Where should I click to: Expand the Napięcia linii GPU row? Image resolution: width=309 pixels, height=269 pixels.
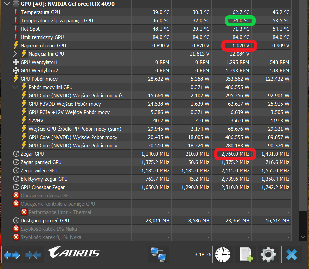pos(15,54)
